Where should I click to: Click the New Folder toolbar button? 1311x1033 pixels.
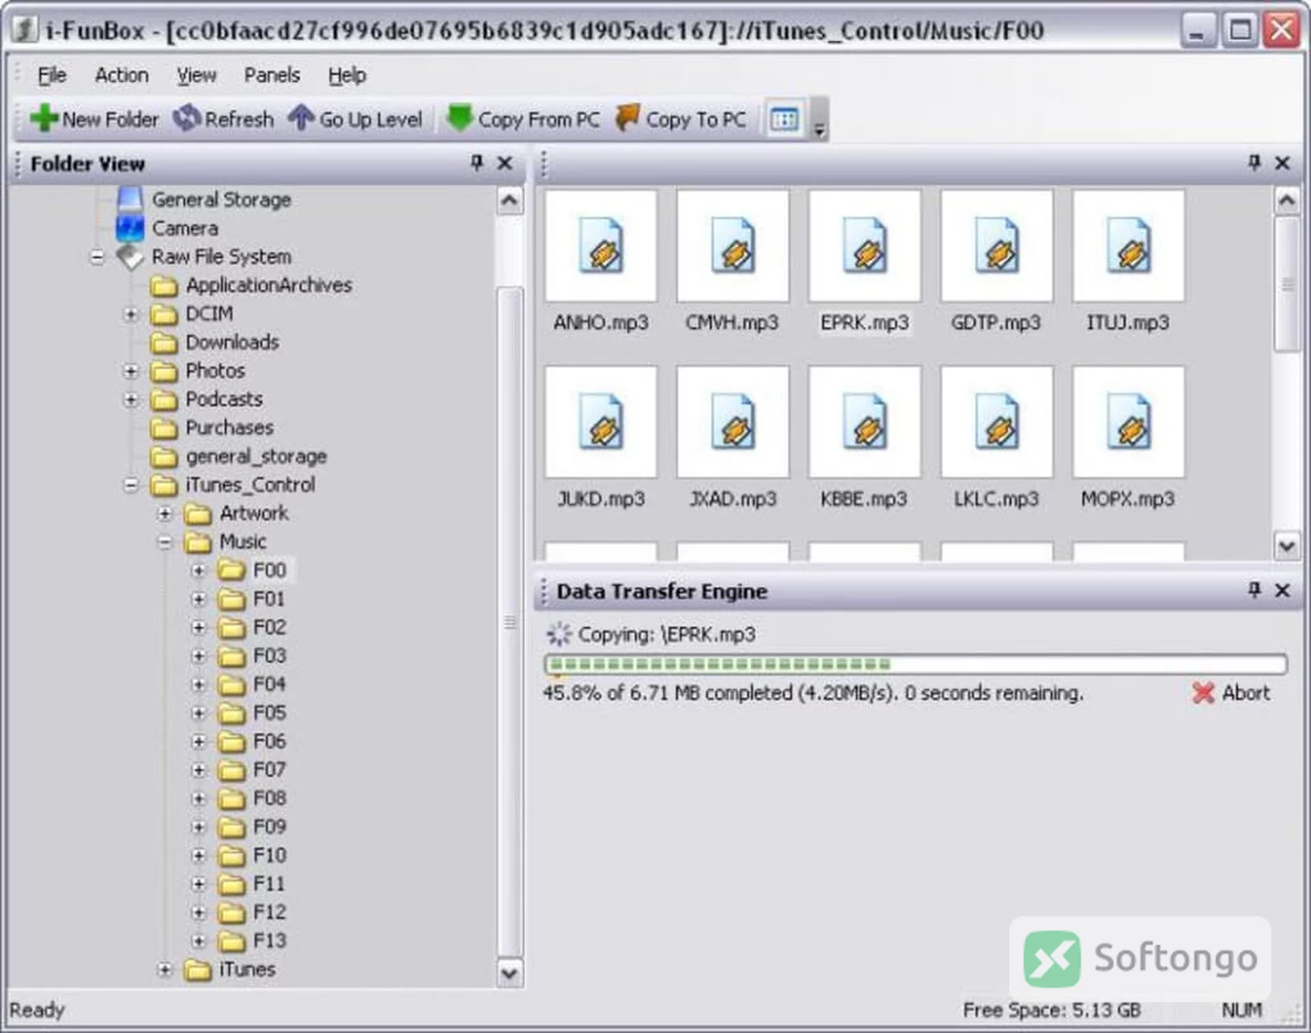94,119
